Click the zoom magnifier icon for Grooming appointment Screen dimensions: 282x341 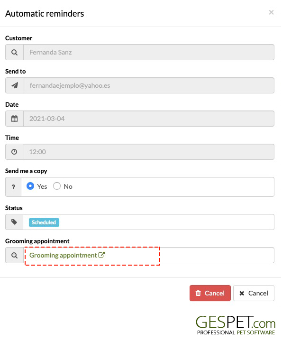[x=14, y=255]
